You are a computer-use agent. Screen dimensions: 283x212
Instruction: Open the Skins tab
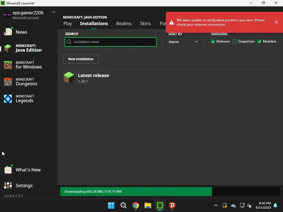(145, 24)
